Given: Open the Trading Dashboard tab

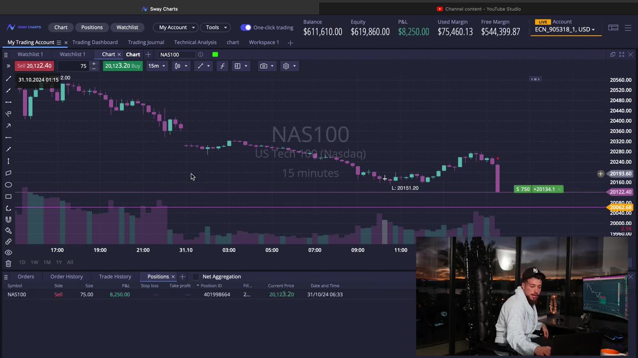Looking at the screenshot, I should click(95, 42).
